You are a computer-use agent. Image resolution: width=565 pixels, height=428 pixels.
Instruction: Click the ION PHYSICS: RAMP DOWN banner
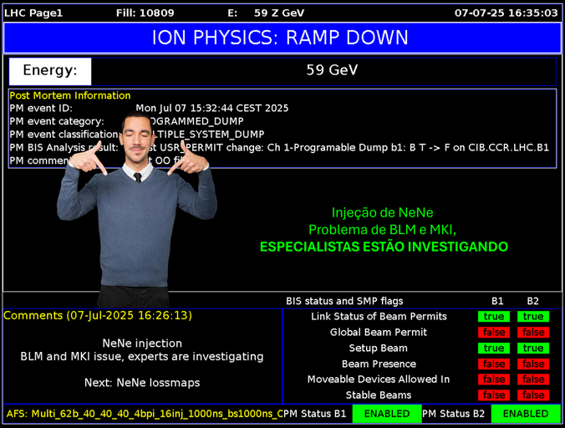pos(281,38)
